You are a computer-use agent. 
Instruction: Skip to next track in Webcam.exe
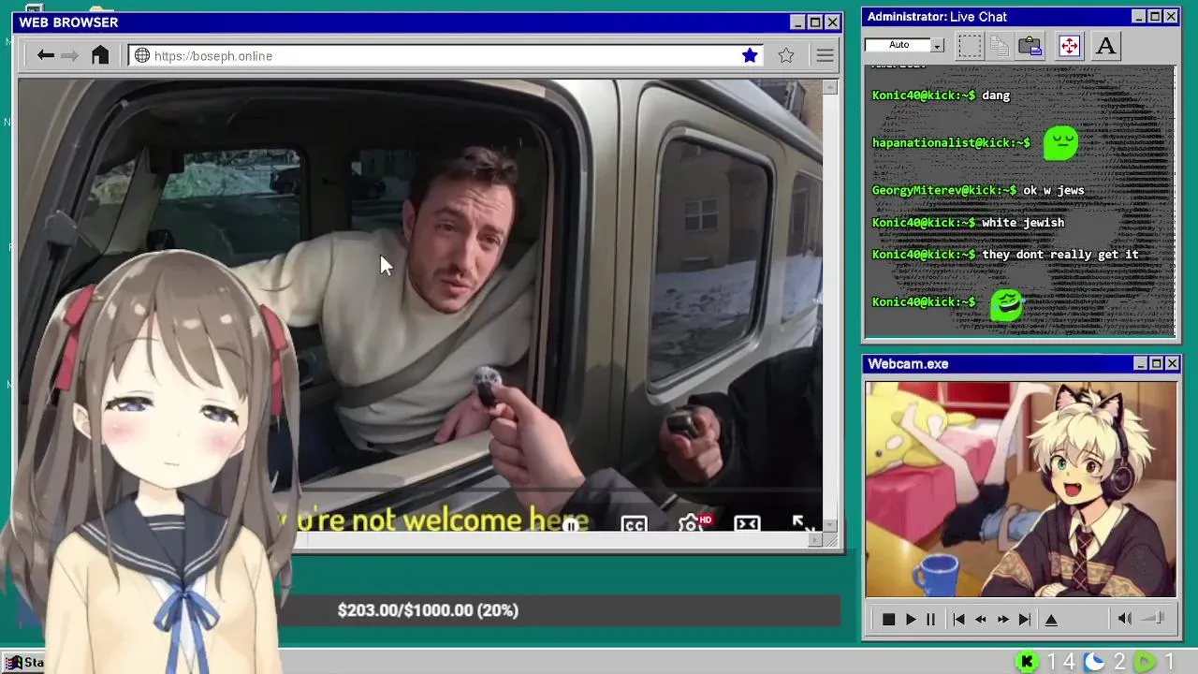pyautogui.click(x=1025, y=620)
